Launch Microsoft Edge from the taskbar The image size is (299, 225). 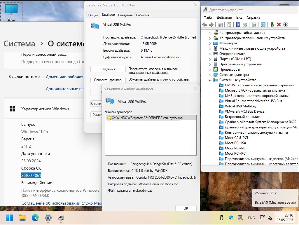35,218
